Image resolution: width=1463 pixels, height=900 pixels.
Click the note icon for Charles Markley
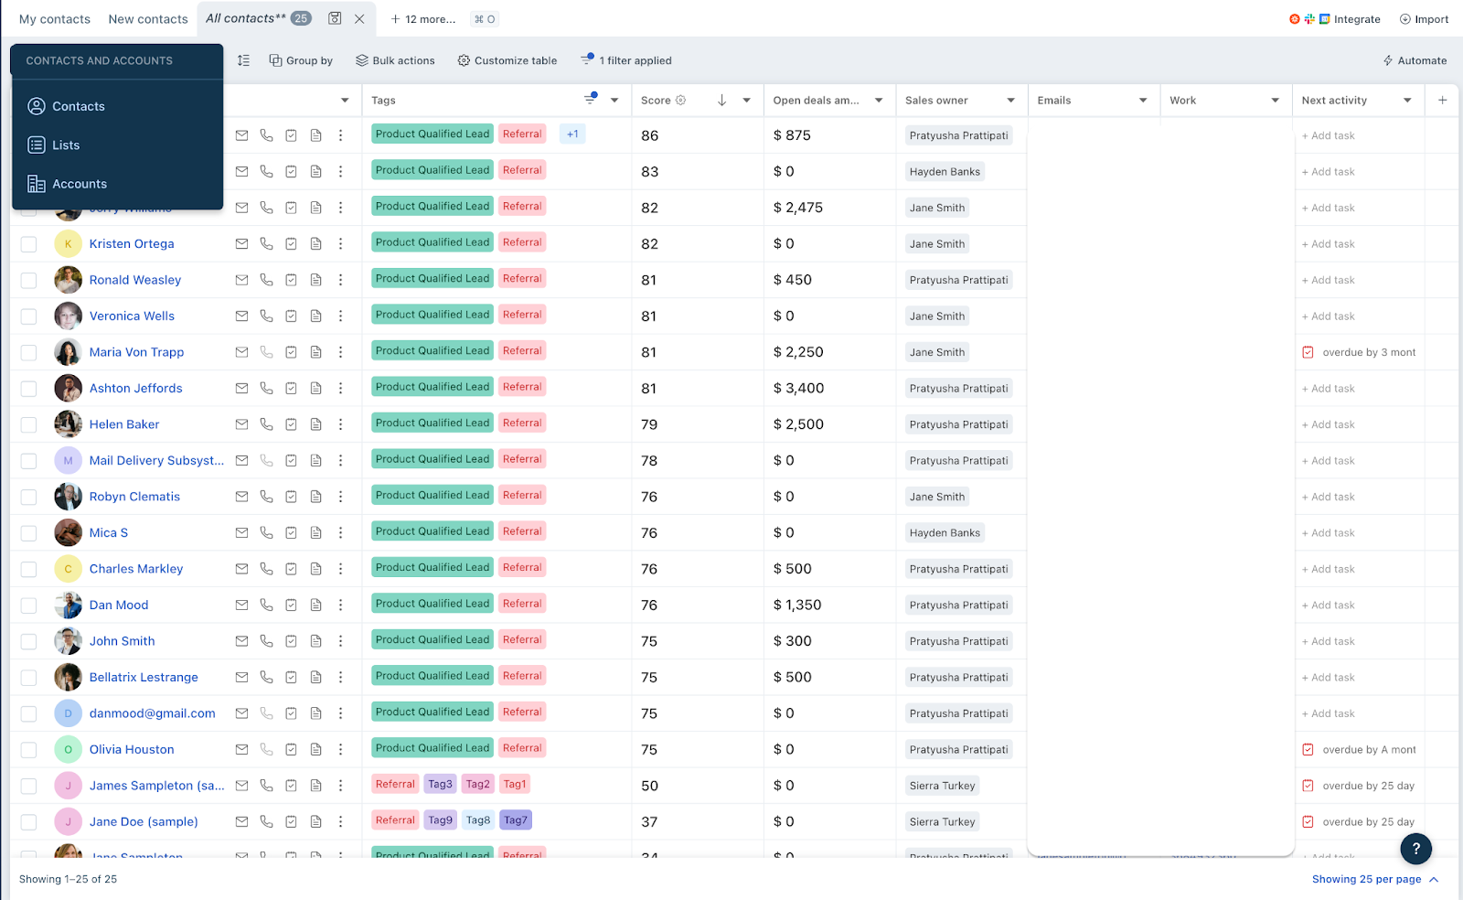pos(315,569)
